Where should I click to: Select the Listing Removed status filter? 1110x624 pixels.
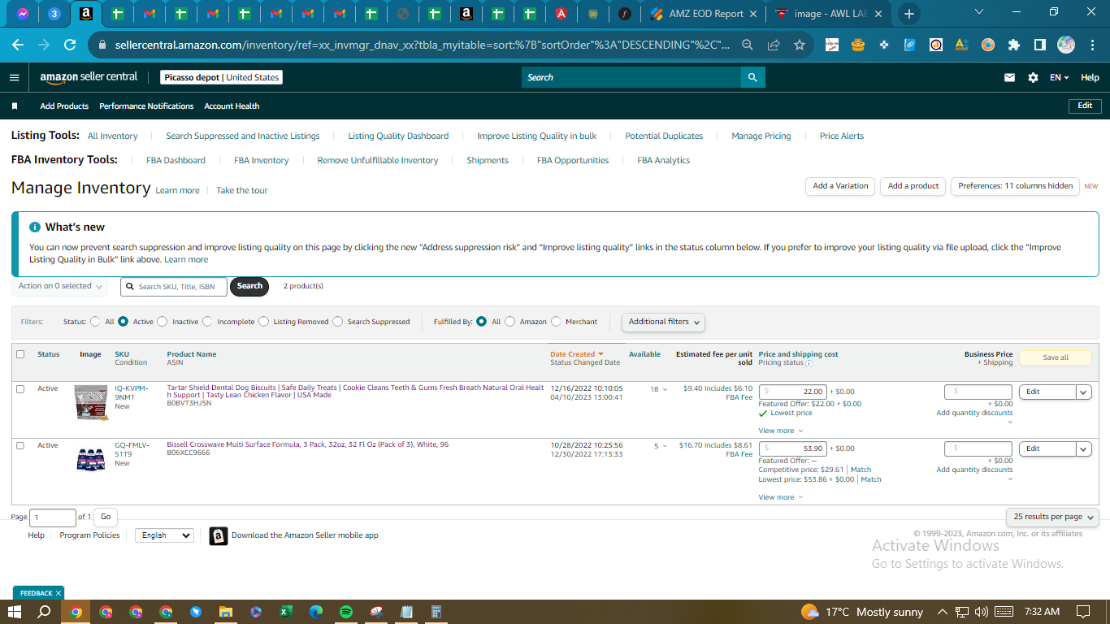pyautogui.click(x=263, y=322)
